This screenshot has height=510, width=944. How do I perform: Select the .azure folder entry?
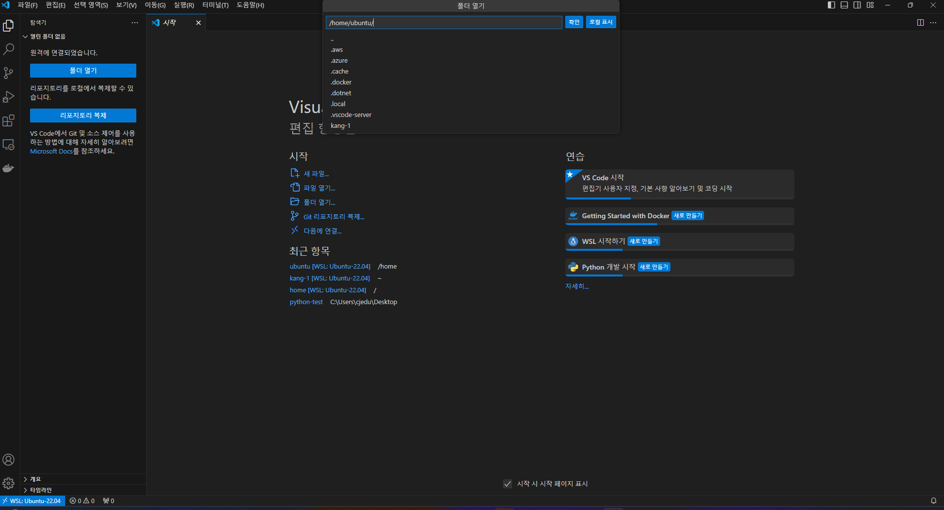coord(471,61)
